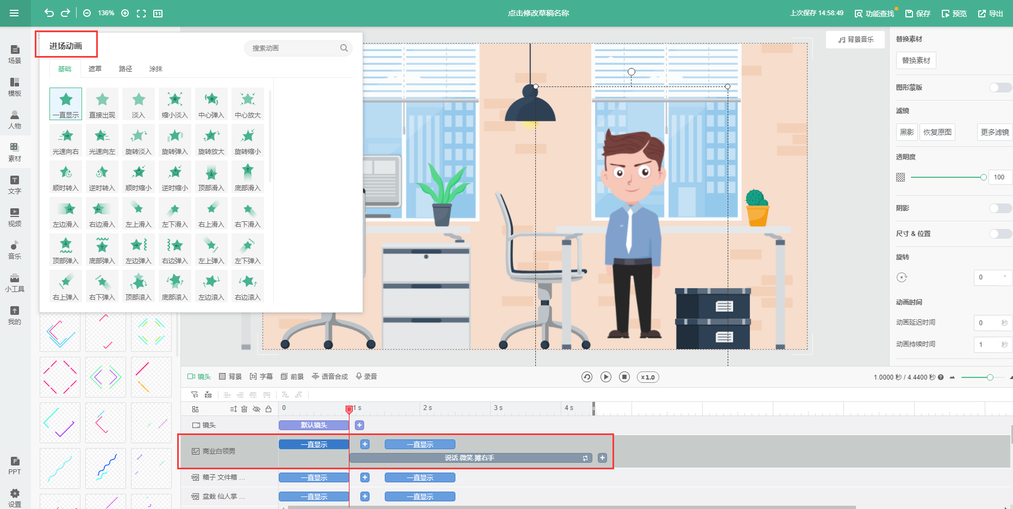The width and height of the screenshot is (1013, 509).
Task: Stop the timeline playback
Action: tap(624, 377)
